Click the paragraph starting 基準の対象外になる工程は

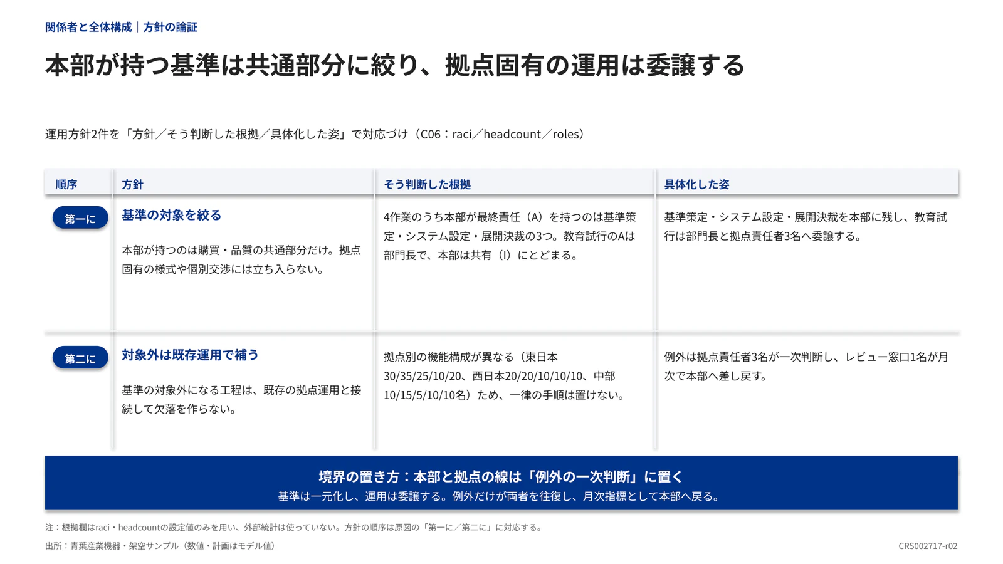point(241,399)
